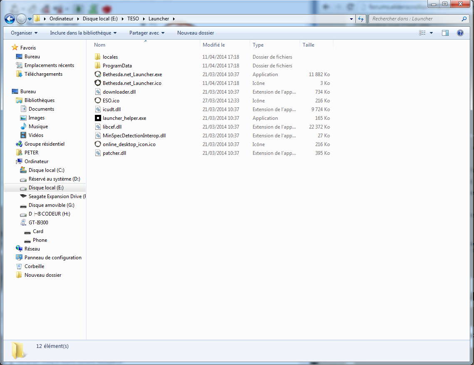Toggle the preview pane icon

[x=445, y=32]
